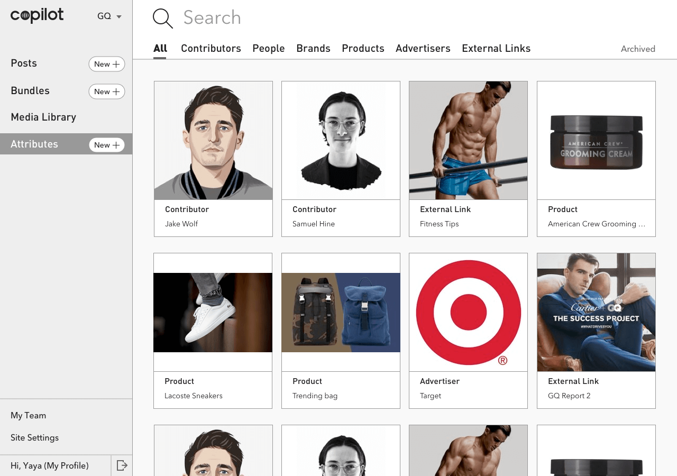Switch to the Advertisers tab
Image resolution: width=677 pixels, height=476 pixels.
[x=423, y=49]
